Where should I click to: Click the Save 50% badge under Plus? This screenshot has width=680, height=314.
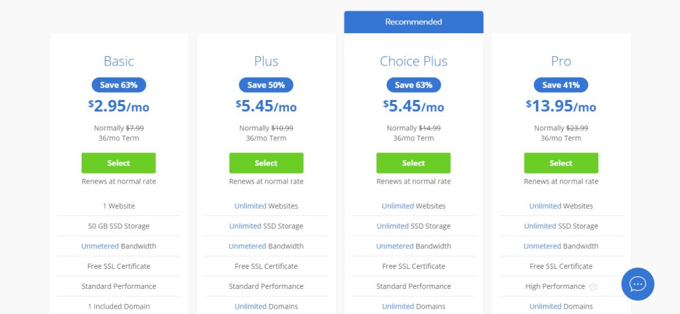point(266,85)
